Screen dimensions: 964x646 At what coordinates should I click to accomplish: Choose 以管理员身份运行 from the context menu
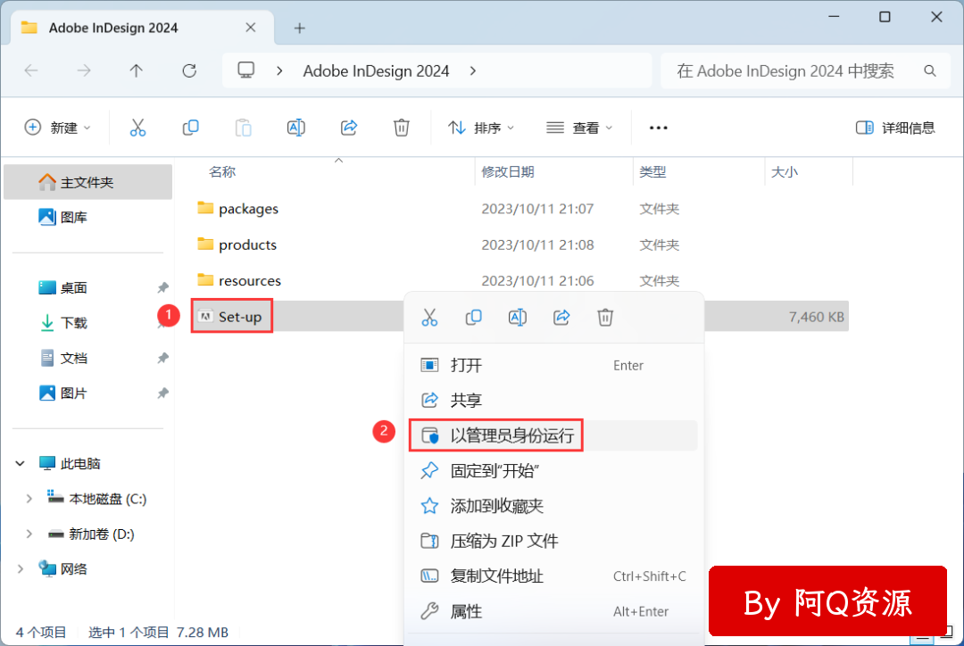[x=553, y=435]
